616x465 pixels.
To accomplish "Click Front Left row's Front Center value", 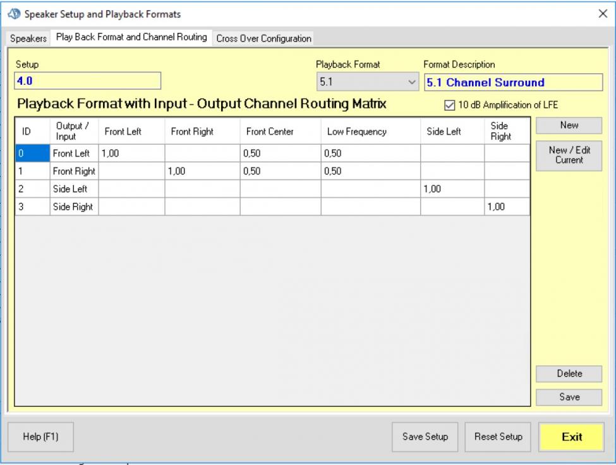I will 280,153.
